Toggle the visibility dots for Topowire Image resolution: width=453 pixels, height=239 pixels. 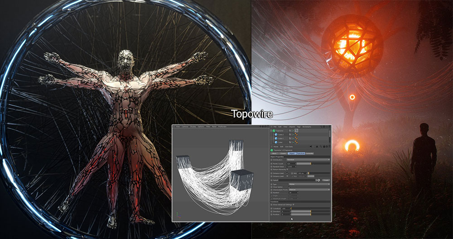point(292,130)
